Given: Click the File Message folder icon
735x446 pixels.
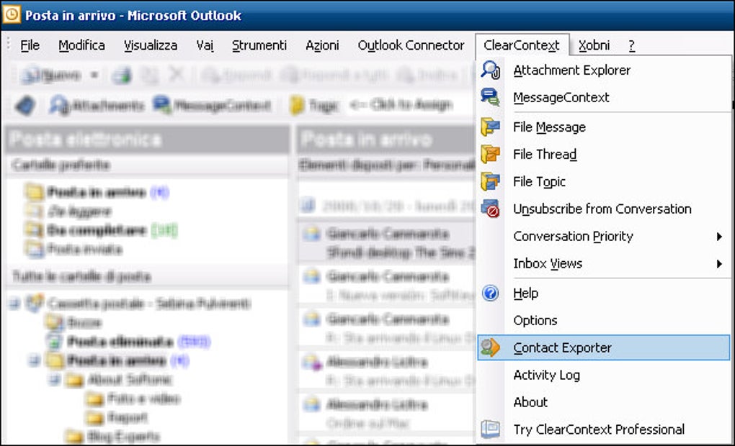Looking at the screenshot, I should (491, 127).
